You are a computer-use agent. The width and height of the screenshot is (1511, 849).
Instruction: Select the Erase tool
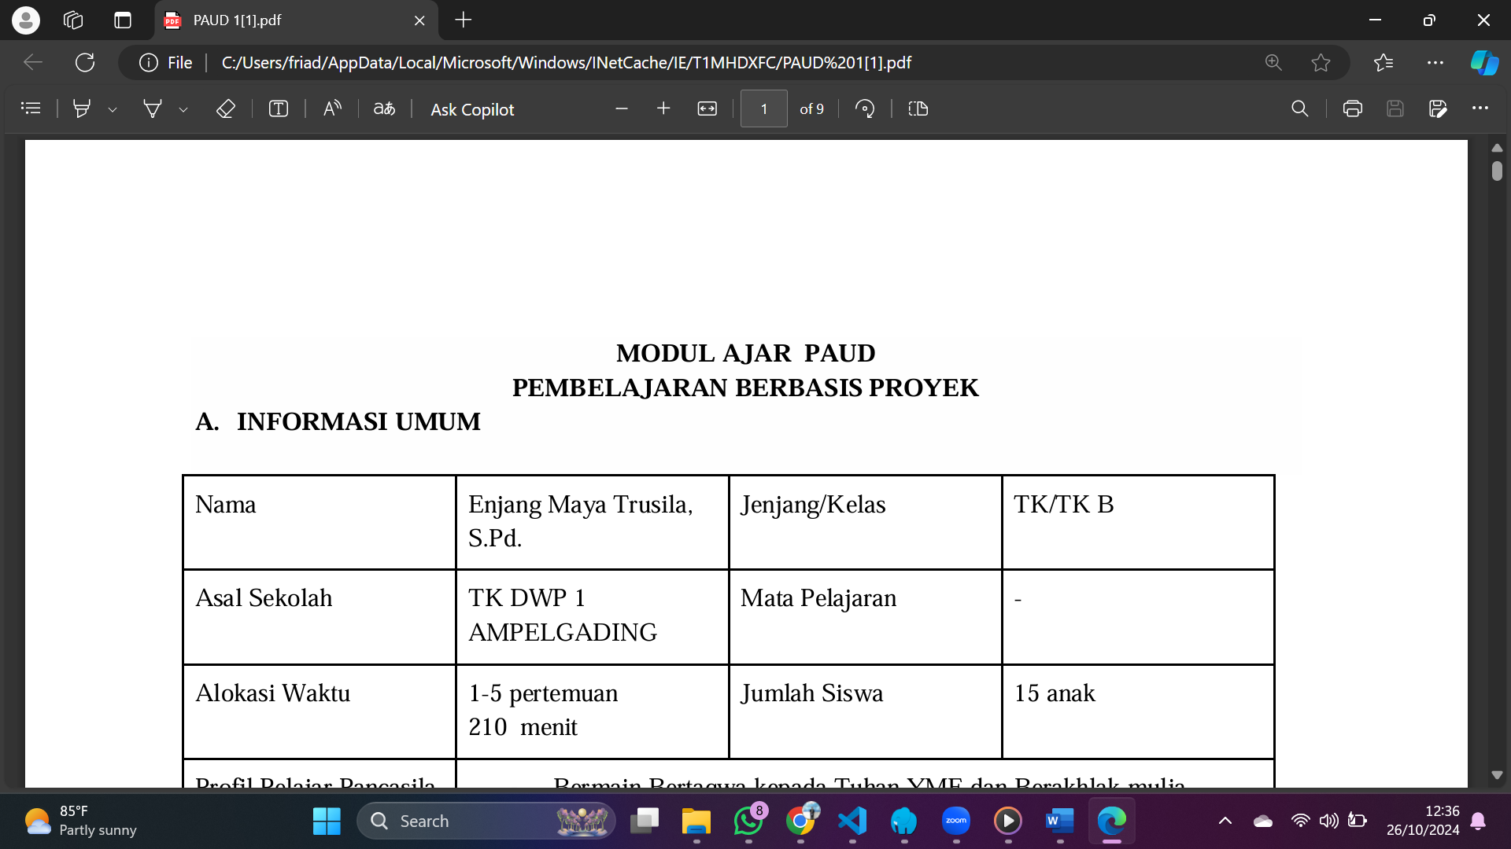[226, 108]
